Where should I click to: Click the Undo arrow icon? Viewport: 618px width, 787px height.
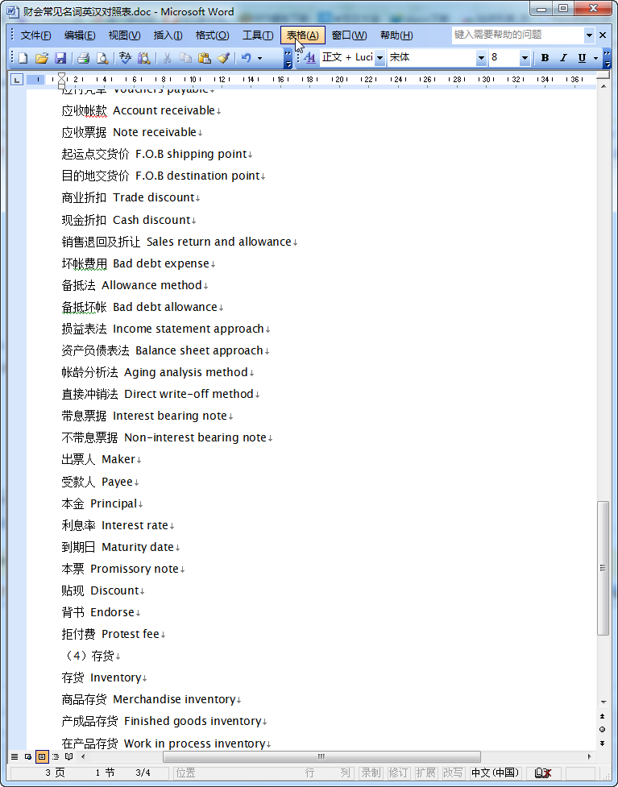point(246,58)
